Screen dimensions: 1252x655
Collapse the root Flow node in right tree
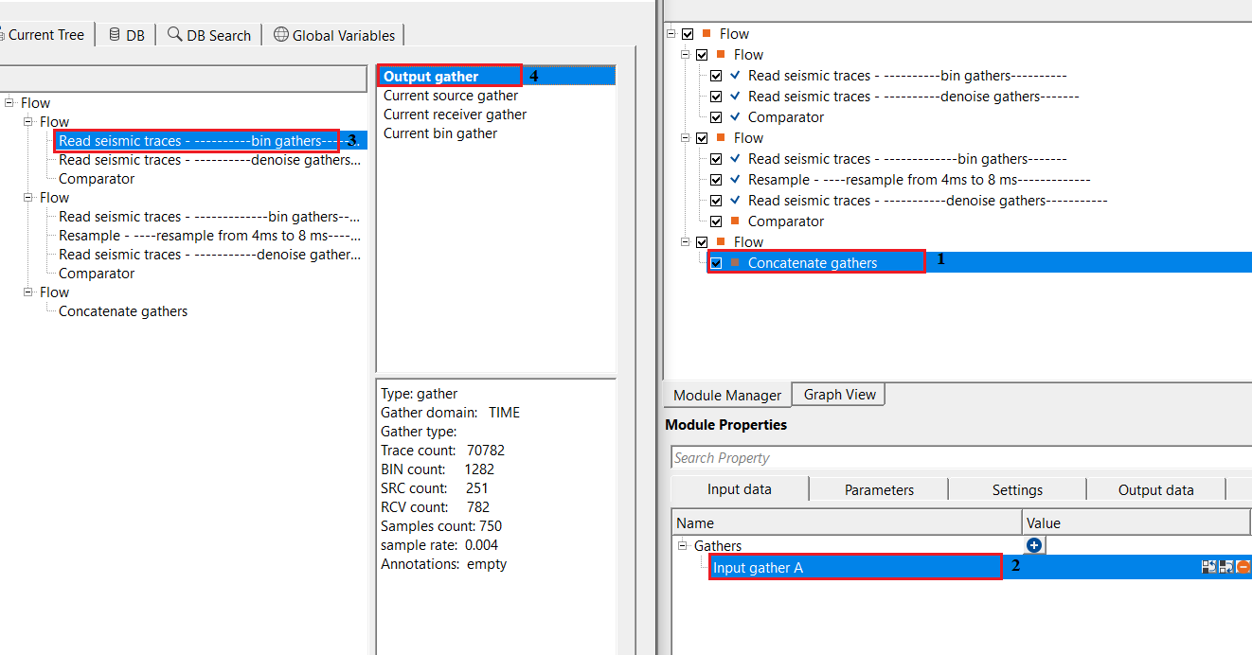pyautogui.click(x=671, y=34)
